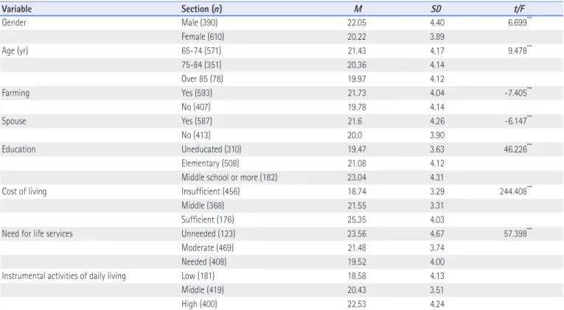This screenshot has width=564, height=310.
Task: Select the Needed (408) cell
Action: [x=204, y=261]
